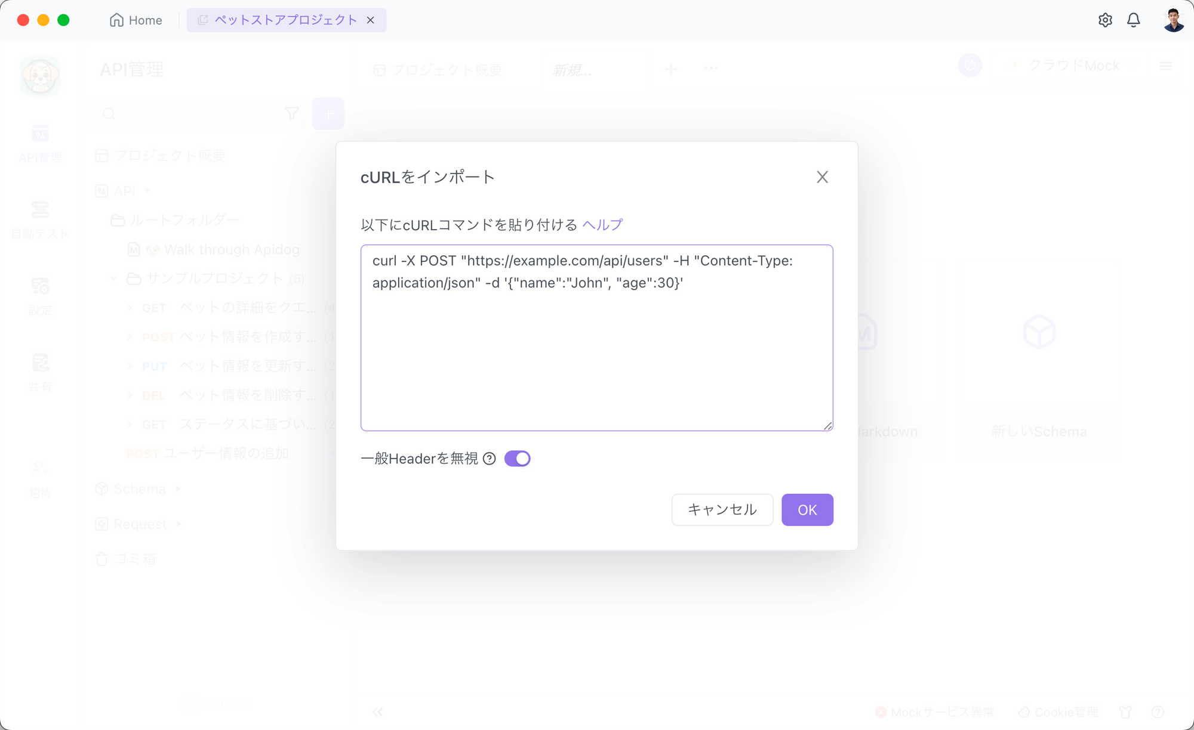Select POST ユーザー情報の追加 endpoint
This screenshot has width=1194, height=730.
point(207,454)
